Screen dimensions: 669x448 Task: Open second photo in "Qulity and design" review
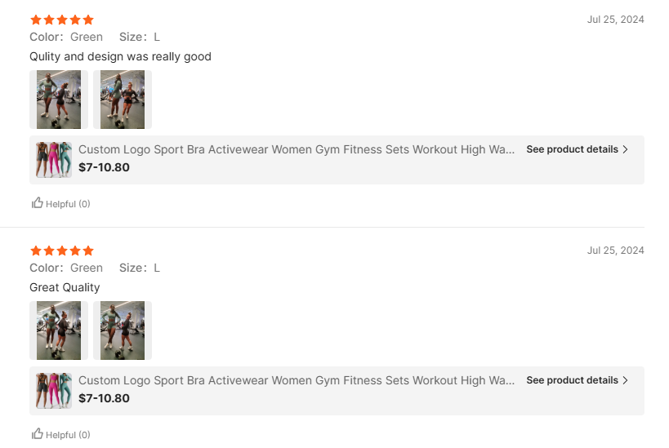(123, 100)
